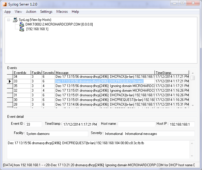Image resolution: width=202 pixels, height=170 pixels.
Task: Select EventIdx cell 34
Action: pos(22,77)
